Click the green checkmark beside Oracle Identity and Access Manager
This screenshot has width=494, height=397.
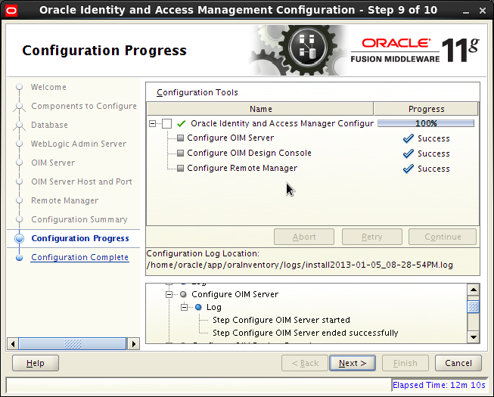pyautogui.click(x=181, y=123)
